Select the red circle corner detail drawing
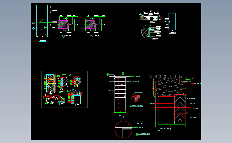The image size is (232, 143). (123, 130)
